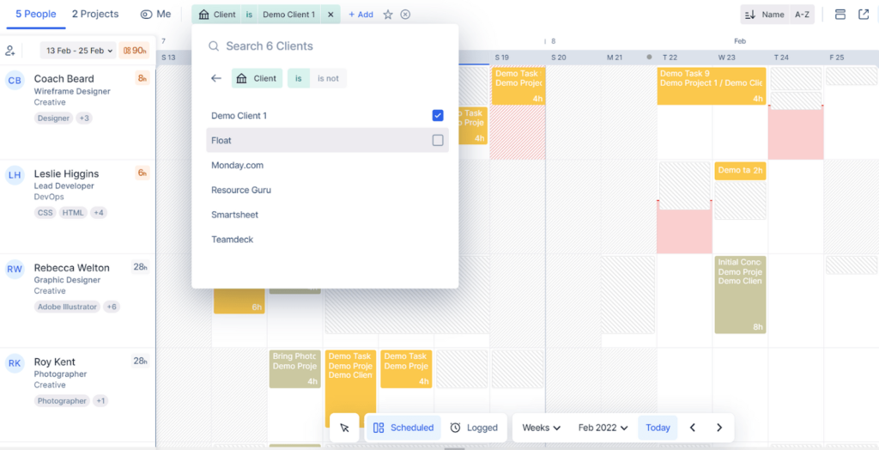Switch filter condition to "is not"
The width and height of the screenshot is (879, 450).
(x=328, y=78)
